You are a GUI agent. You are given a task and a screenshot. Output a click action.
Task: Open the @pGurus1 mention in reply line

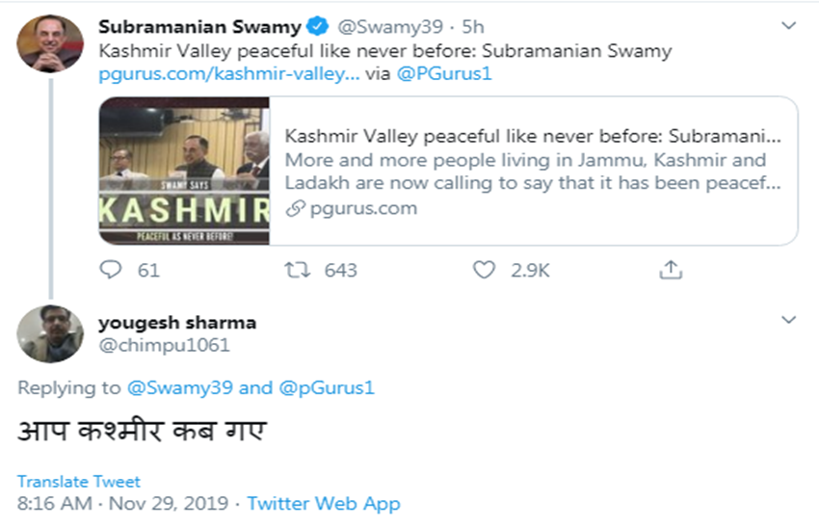(x=326, y=387)
